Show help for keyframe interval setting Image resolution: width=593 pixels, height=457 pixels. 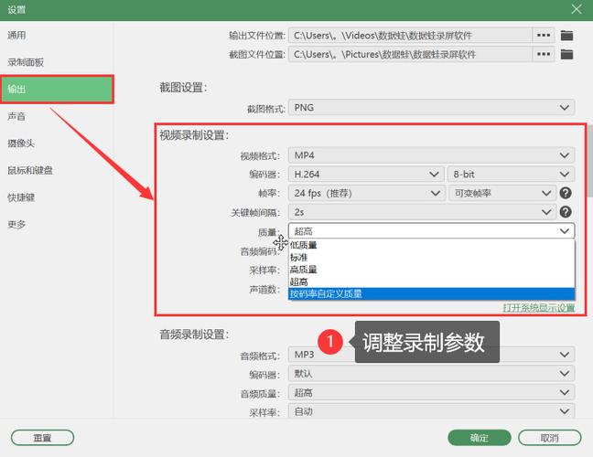click(566, 212)
